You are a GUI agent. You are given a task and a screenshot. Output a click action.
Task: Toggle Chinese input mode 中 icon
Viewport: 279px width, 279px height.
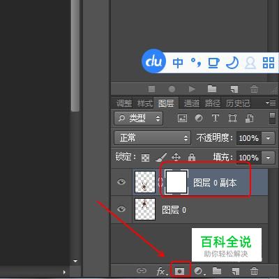tap(178, 63)
